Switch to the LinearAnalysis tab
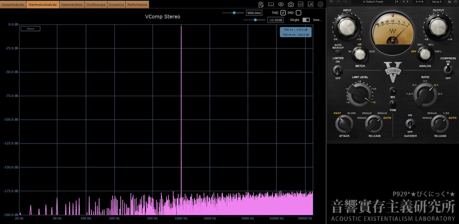459x224 pixels. pos(13,5)
